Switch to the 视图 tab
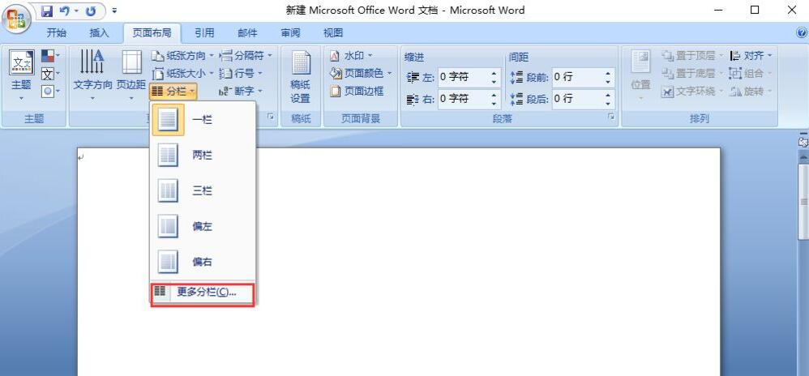 [x=333, y=33]
